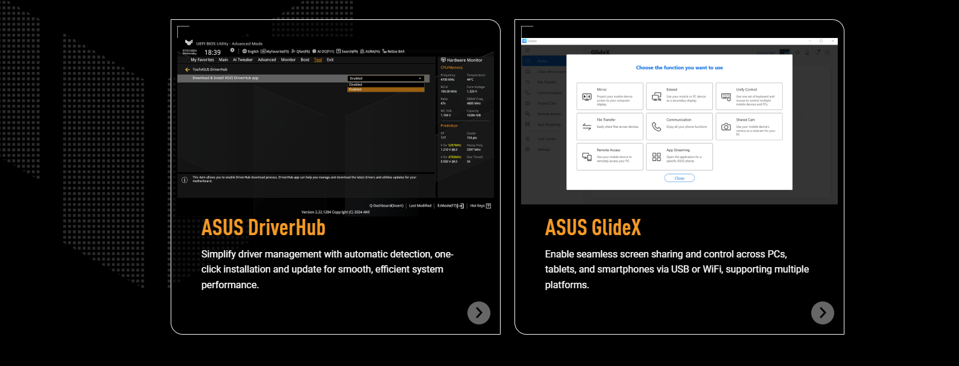The width and height of the screenshot is (959, 366).
Task: Choose the Shared Cam camera icon
Action: (726, 127)
